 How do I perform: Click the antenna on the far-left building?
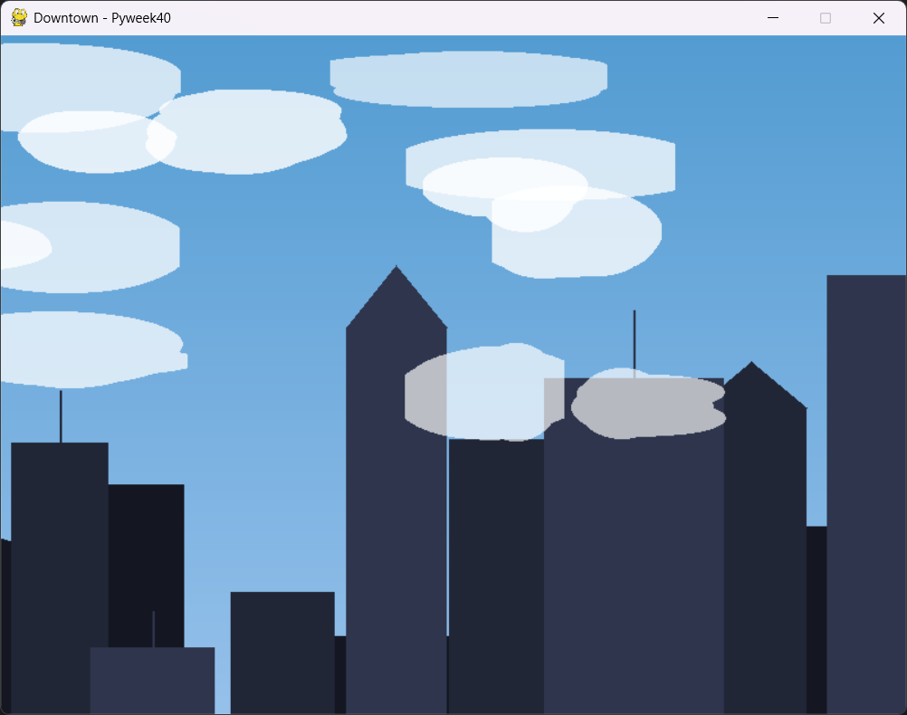click(x=61, y=416)
